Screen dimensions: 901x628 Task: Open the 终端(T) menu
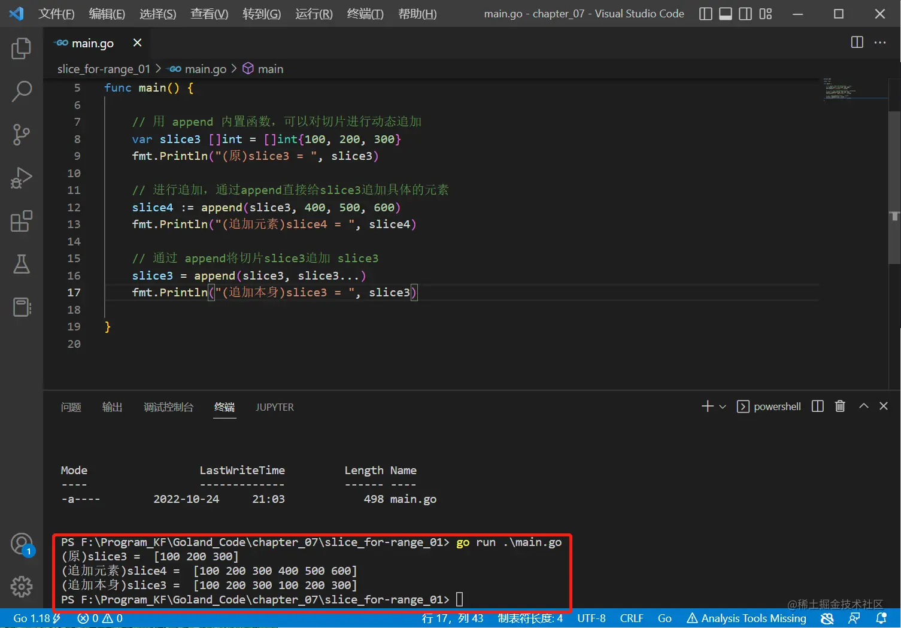coord(365,14)
